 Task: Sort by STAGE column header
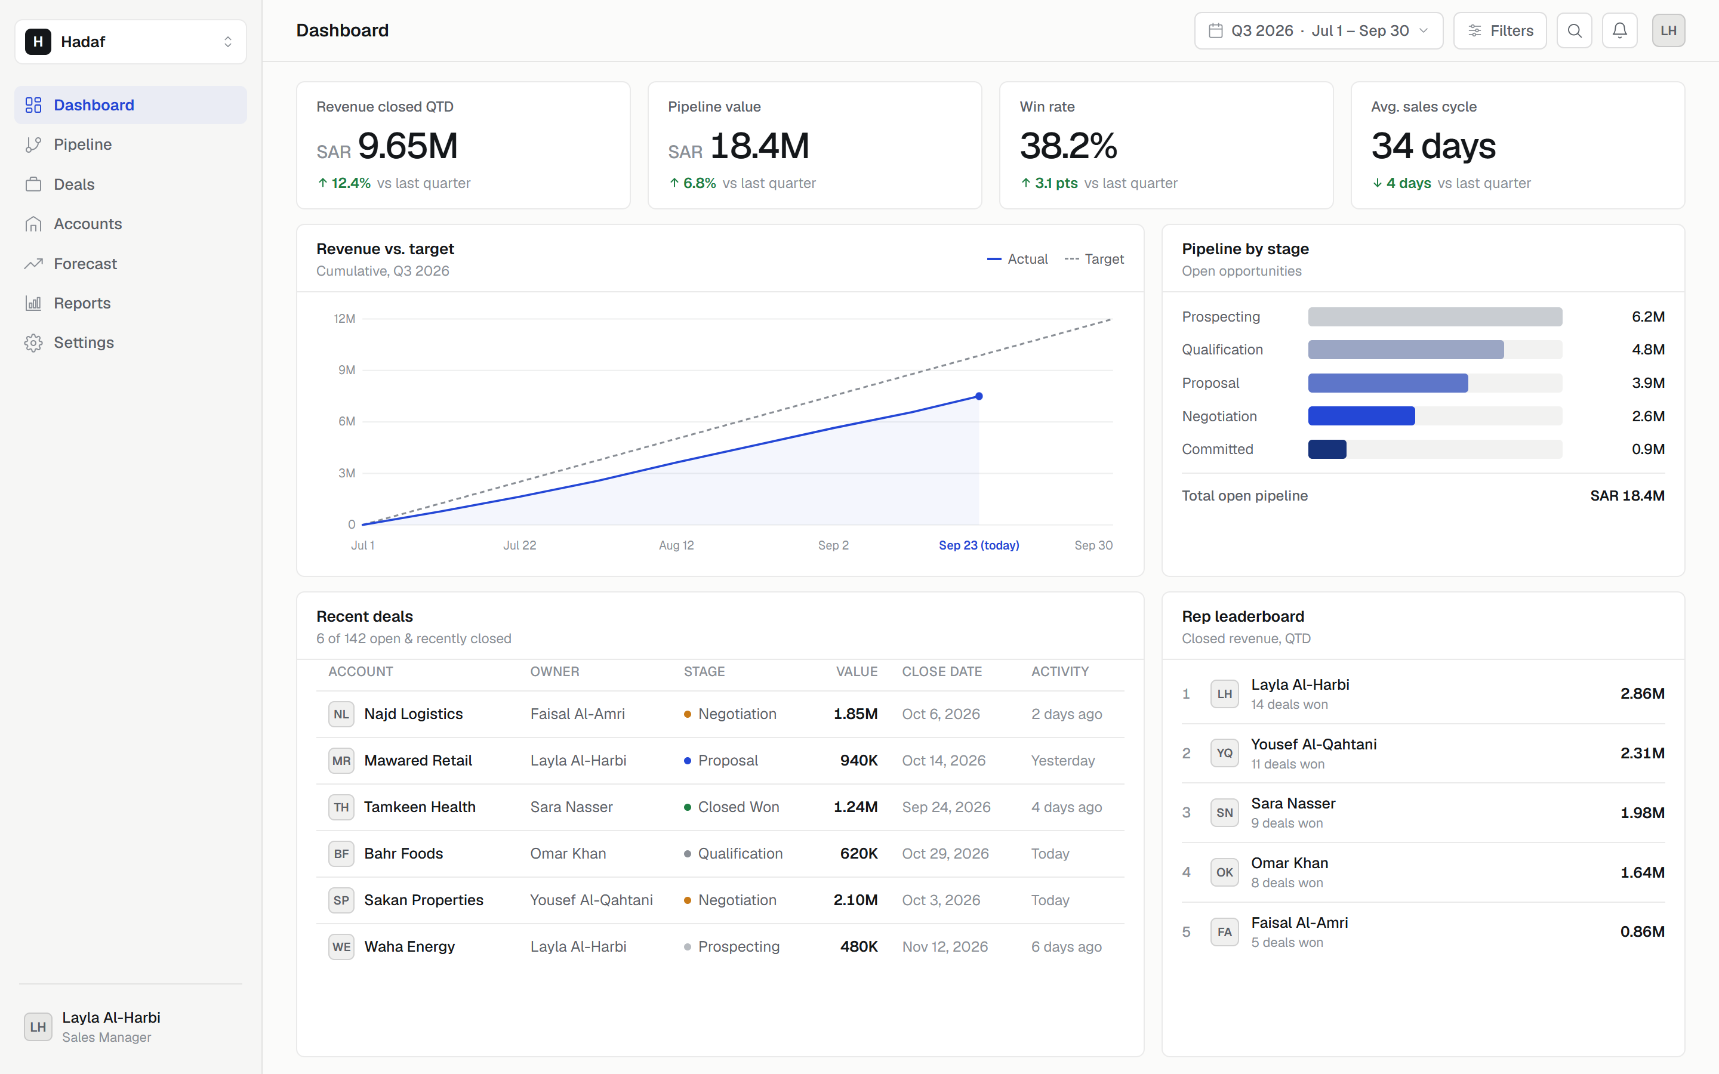tap(704, 672)
